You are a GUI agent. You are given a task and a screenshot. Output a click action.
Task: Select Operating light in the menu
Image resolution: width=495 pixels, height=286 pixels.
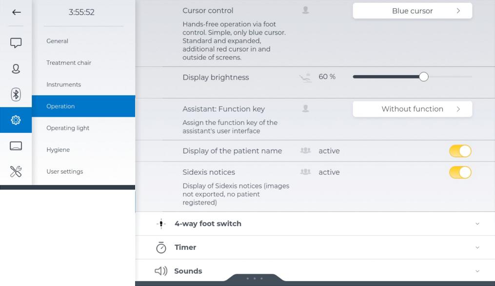pyautogui.click(x=68, y=128)
